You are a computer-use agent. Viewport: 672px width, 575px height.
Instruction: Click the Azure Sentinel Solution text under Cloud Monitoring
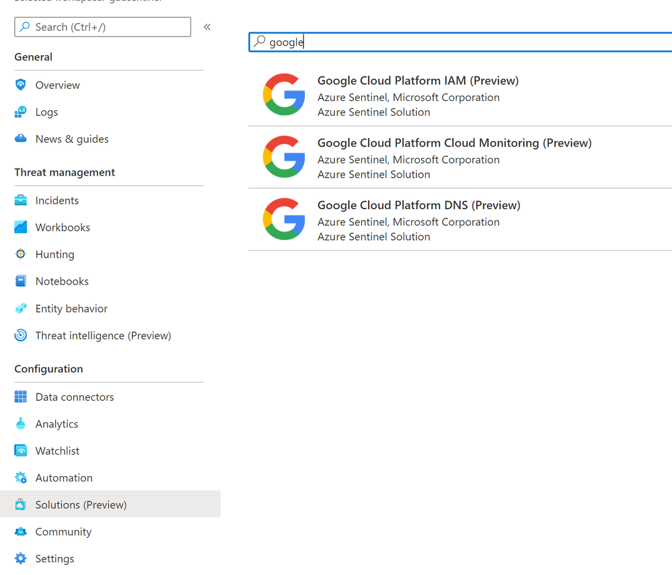click(x=374, y=174)
